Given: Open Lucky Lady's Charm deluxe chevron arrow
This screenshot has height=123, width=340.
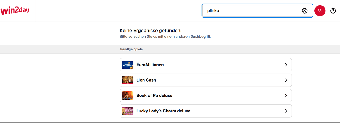Looking at the screenshot, I should 286,111.
